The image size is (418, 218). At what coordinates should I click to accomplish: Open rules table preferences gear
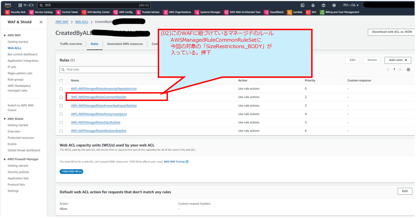(x=408, y=70)
